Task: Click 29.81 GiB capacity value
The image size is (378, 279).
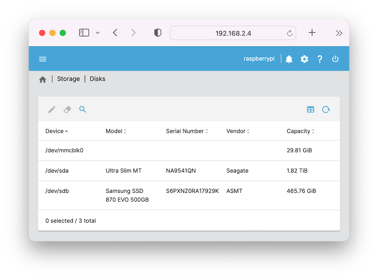Action: (299, 151)
